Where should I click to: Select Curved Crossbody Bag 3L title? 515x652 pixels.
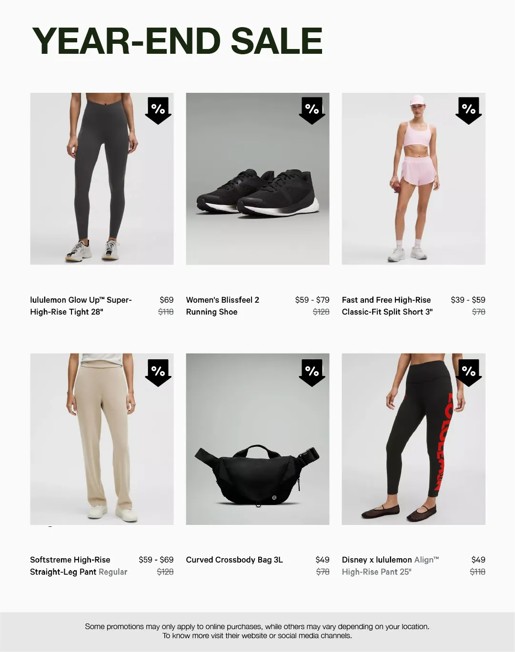click(234, 560)
